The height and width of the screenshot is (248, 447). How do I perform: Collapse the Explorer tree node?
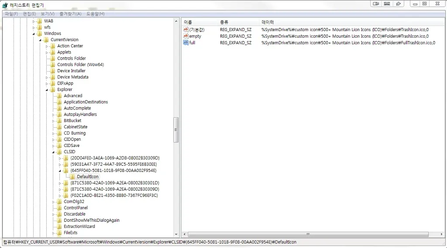click(x=47, y=90)
